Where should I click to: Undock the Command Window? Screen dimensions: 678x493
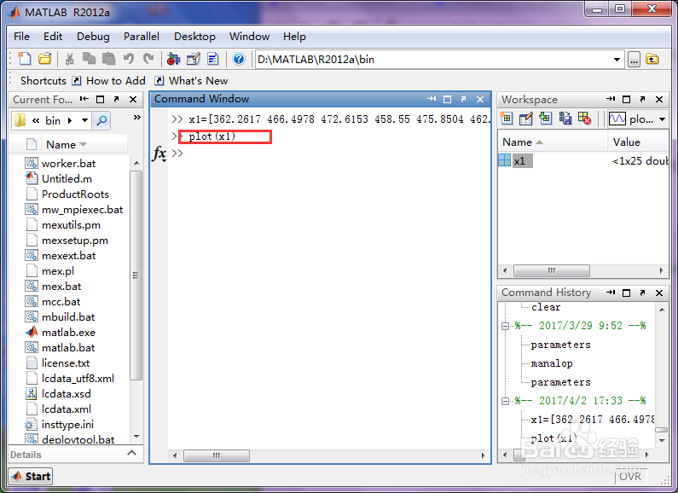click(x=464, y=100)
